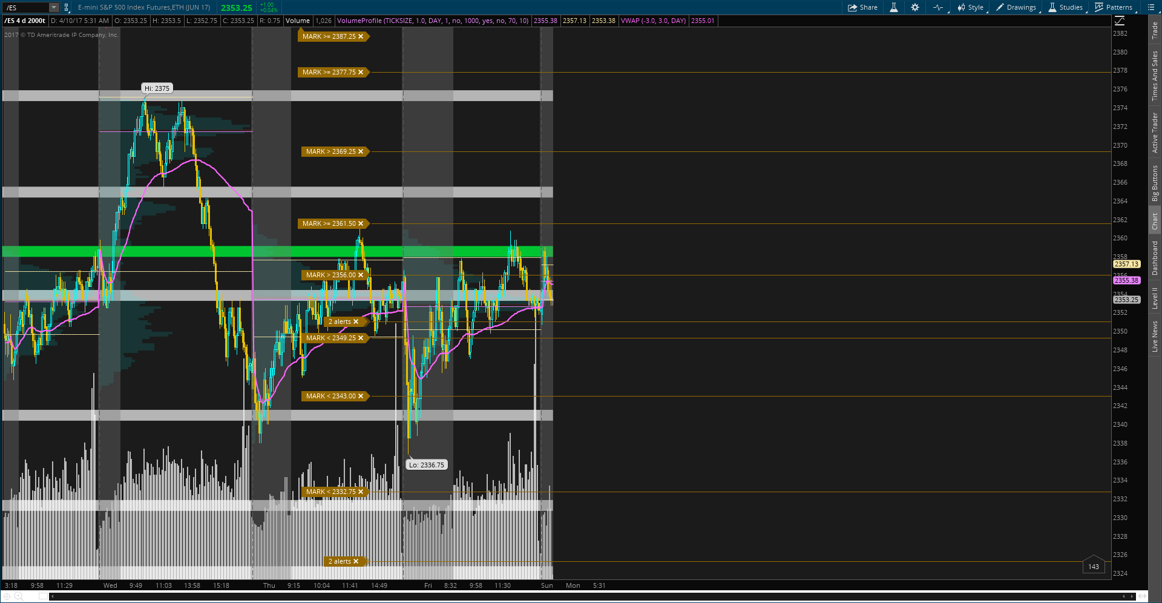Screen dimensions: 1162x603
Task: Open the Share chart menu
Action: pyautogui.click(x=862, y=7)
